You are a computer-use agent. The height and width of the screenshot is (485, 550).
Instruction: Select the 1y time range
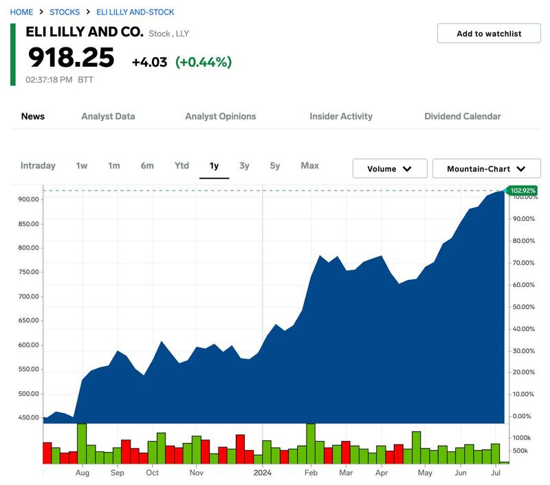(x=214, y=166)
